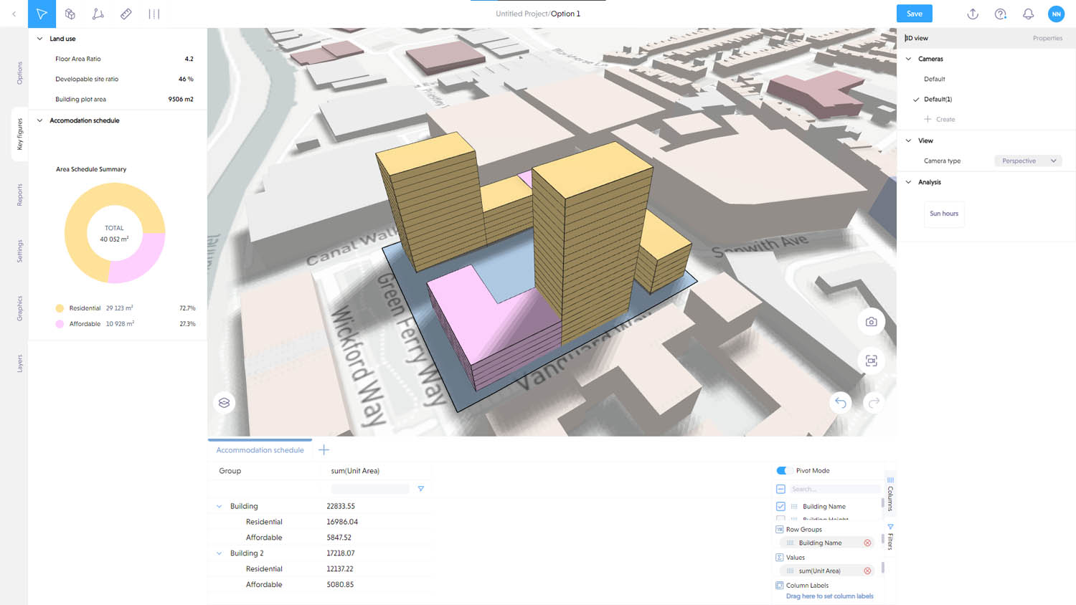Collapse the Building 2 row group

click(x=220, y=553)
